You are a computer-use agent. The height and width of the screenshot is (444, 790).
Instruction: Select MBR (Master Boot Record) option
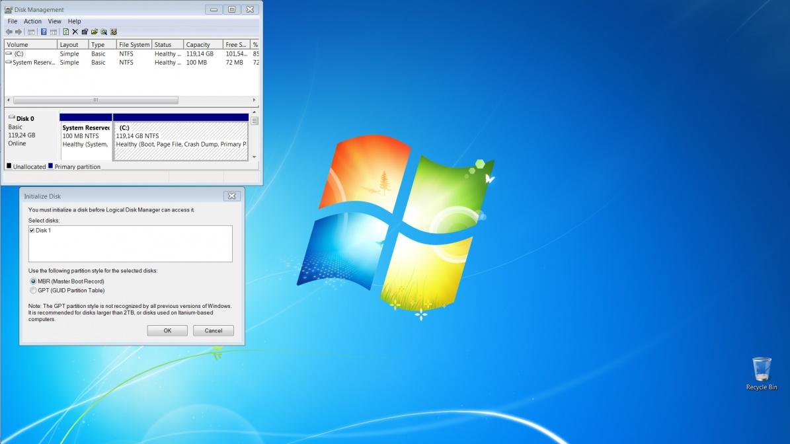[x=33, y=281]
